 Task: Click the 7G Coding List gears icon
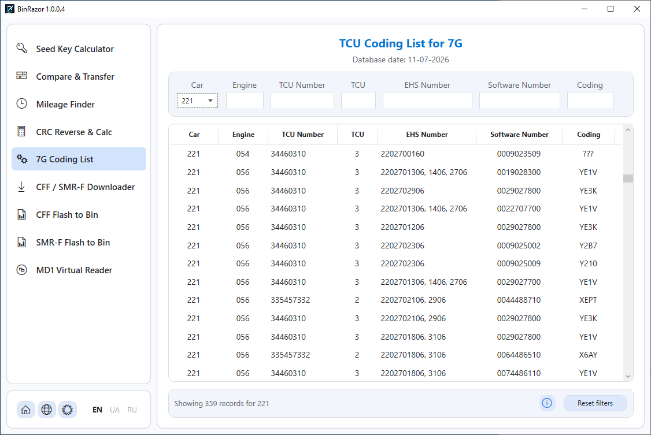point(21,159)
